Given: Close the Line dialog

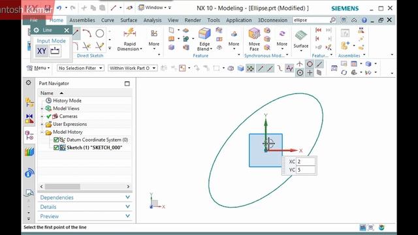Looking at the screenshot, I should pos(67,30).
